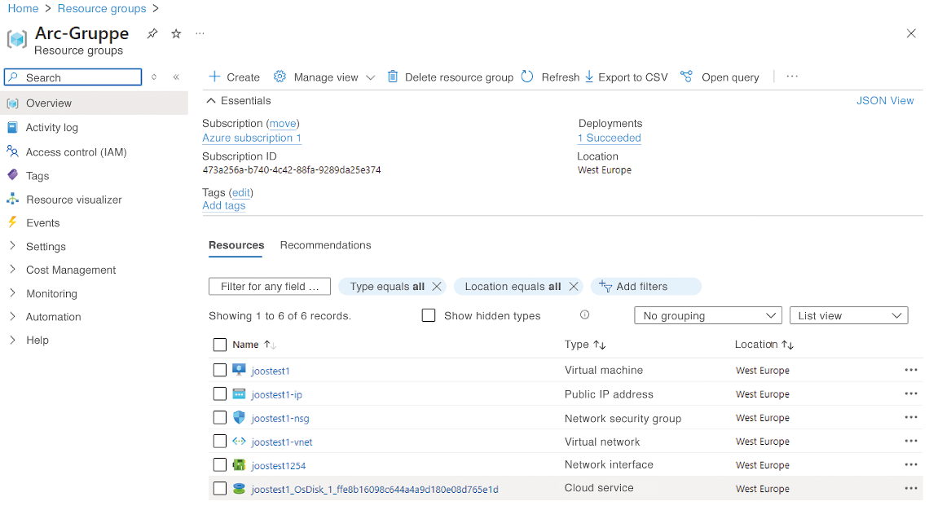The image size is (929, 510).
Task: Sort resources by Location column
Action: (x=764, y=345)
